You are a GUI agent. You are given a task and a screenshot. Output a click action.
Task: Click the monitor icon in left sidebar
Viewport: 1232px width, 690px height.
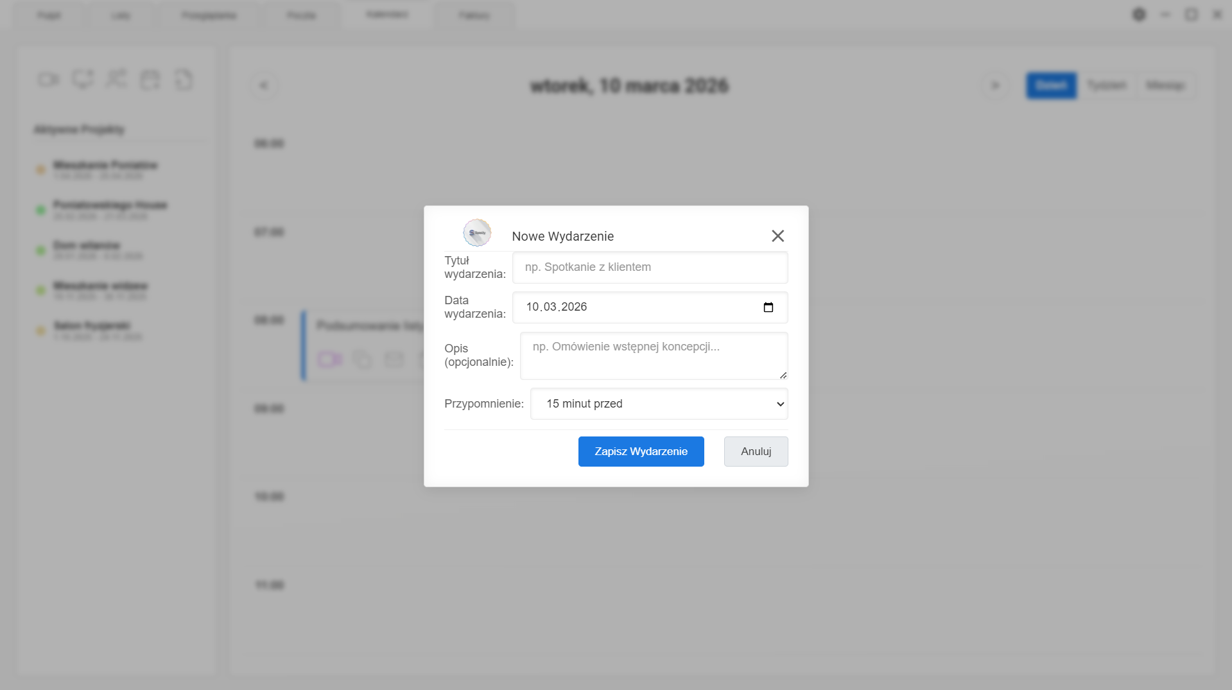pyautogui.click(x=83, y=80)
